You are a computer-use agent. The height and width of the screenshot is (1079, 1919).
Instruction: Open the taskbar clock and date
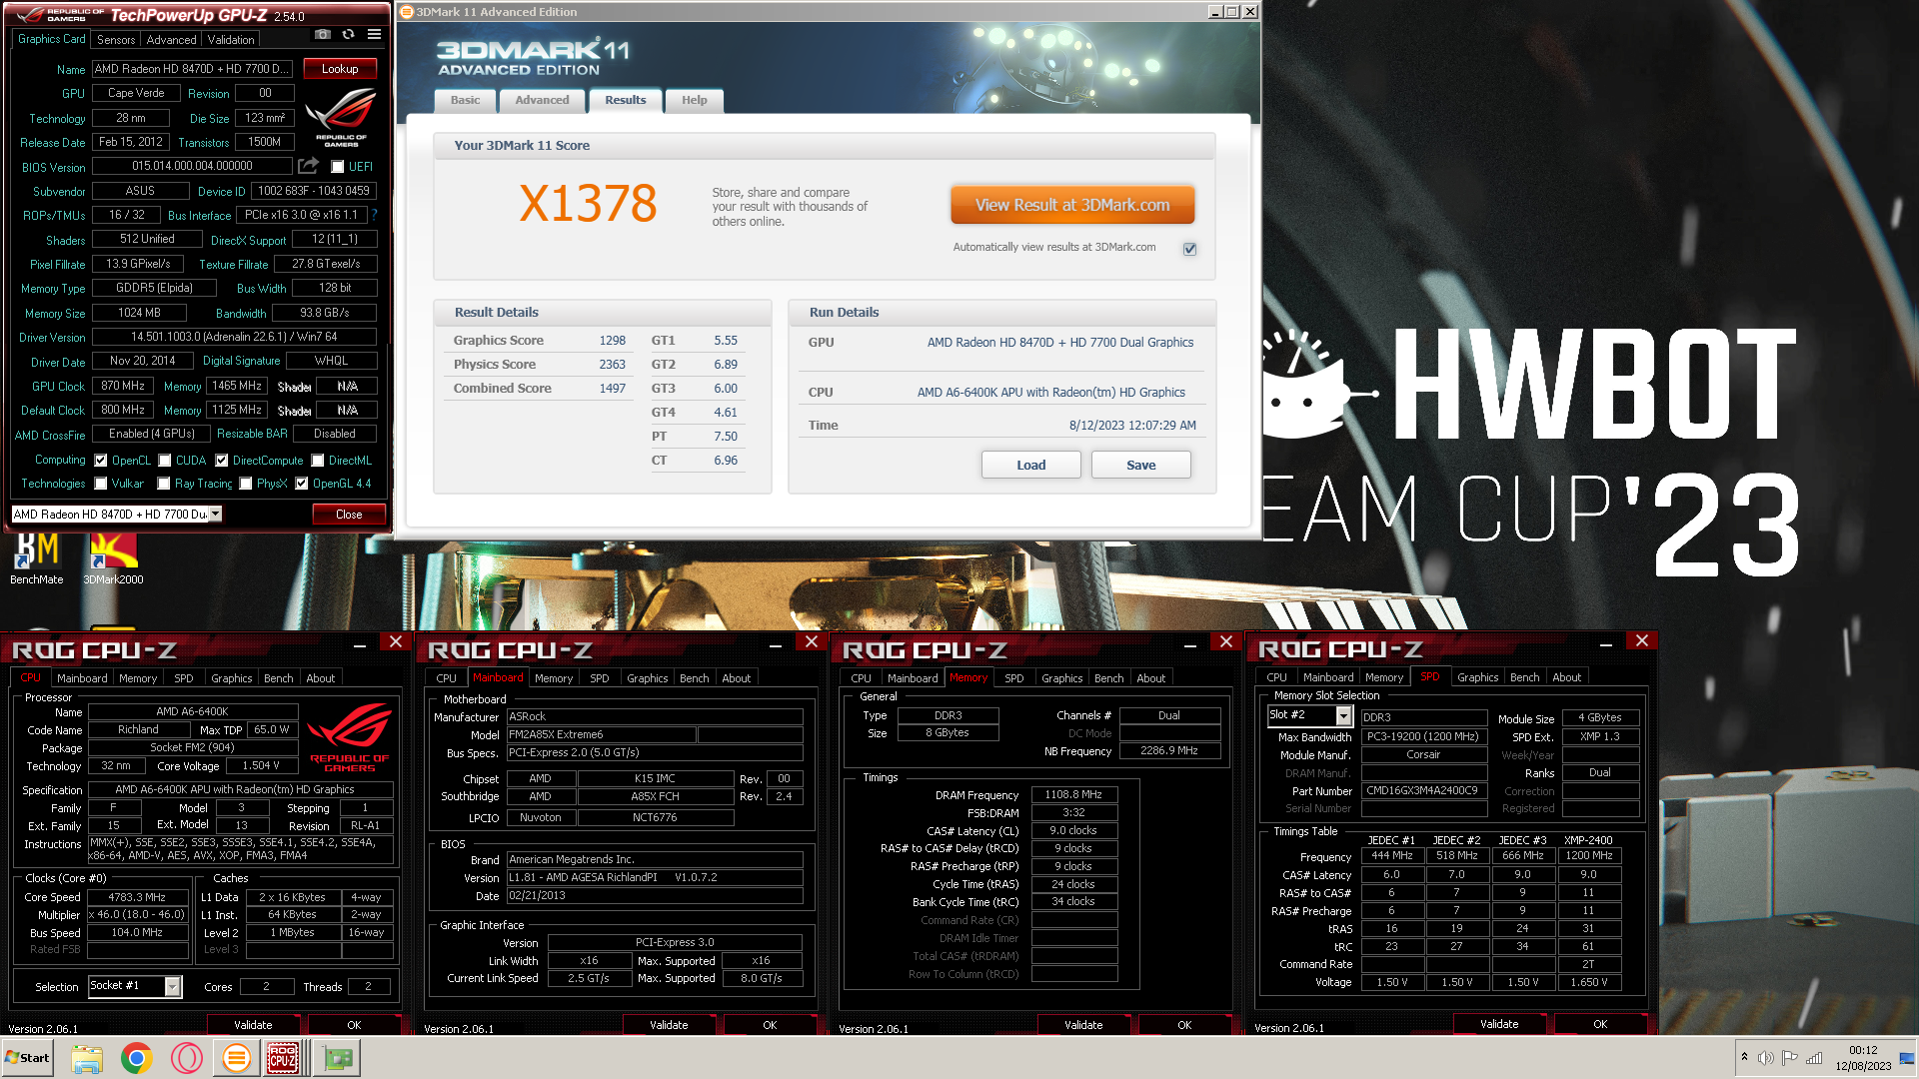coord(1862,1058)
